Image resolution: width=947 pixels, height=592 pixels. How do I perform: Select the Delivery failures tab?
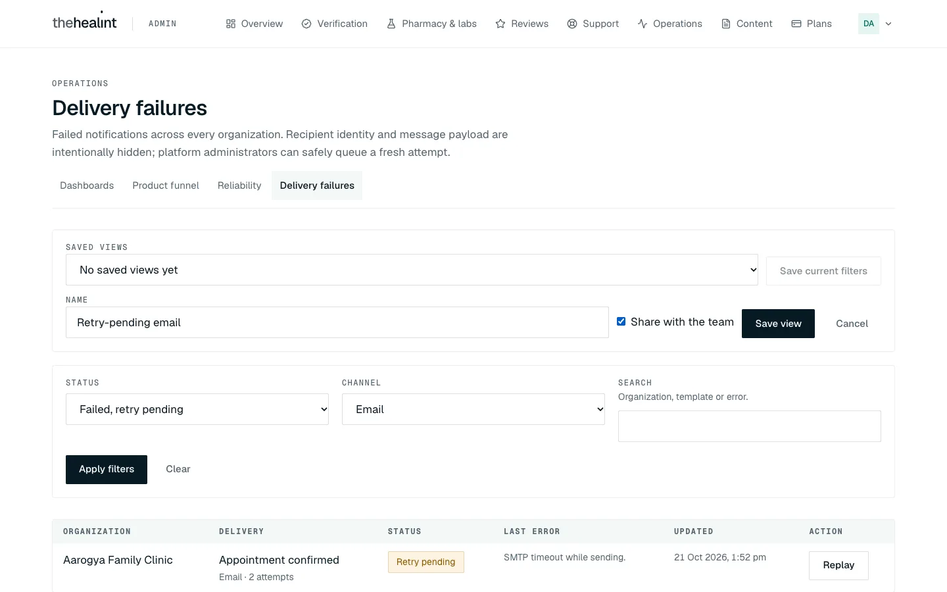click(317, 185)
